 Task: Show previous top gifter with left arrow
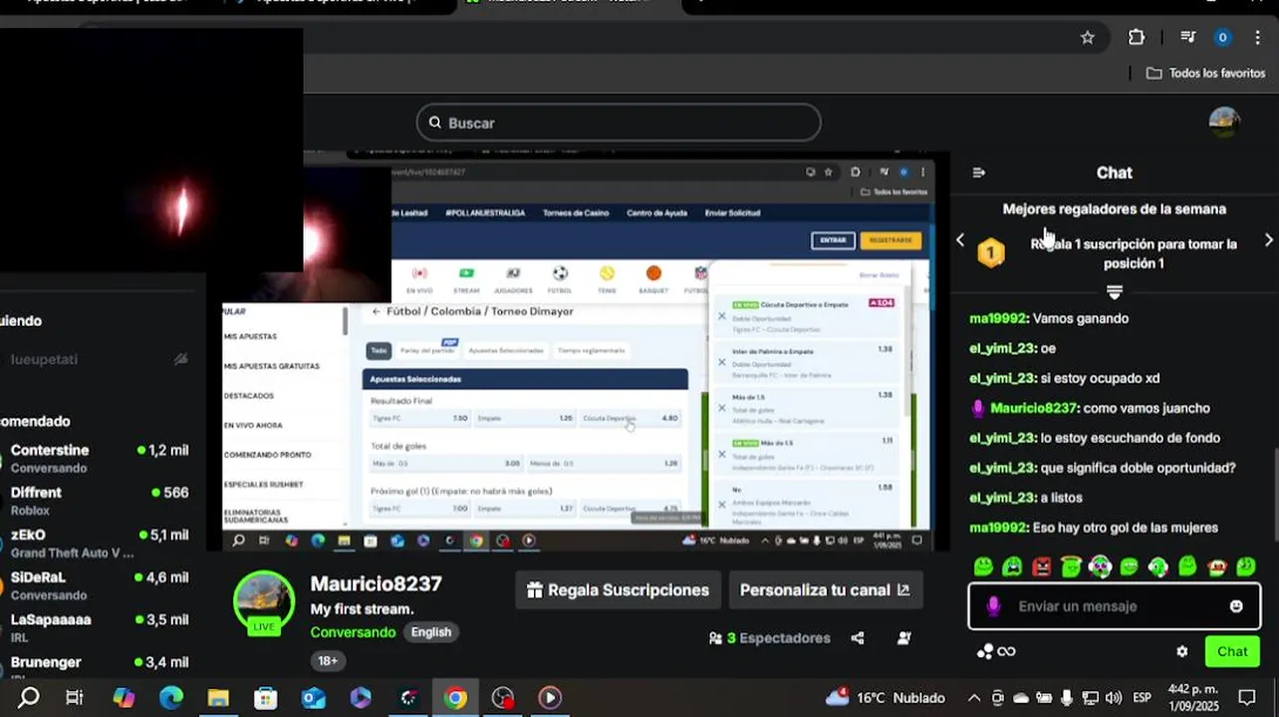coord(960,240)
